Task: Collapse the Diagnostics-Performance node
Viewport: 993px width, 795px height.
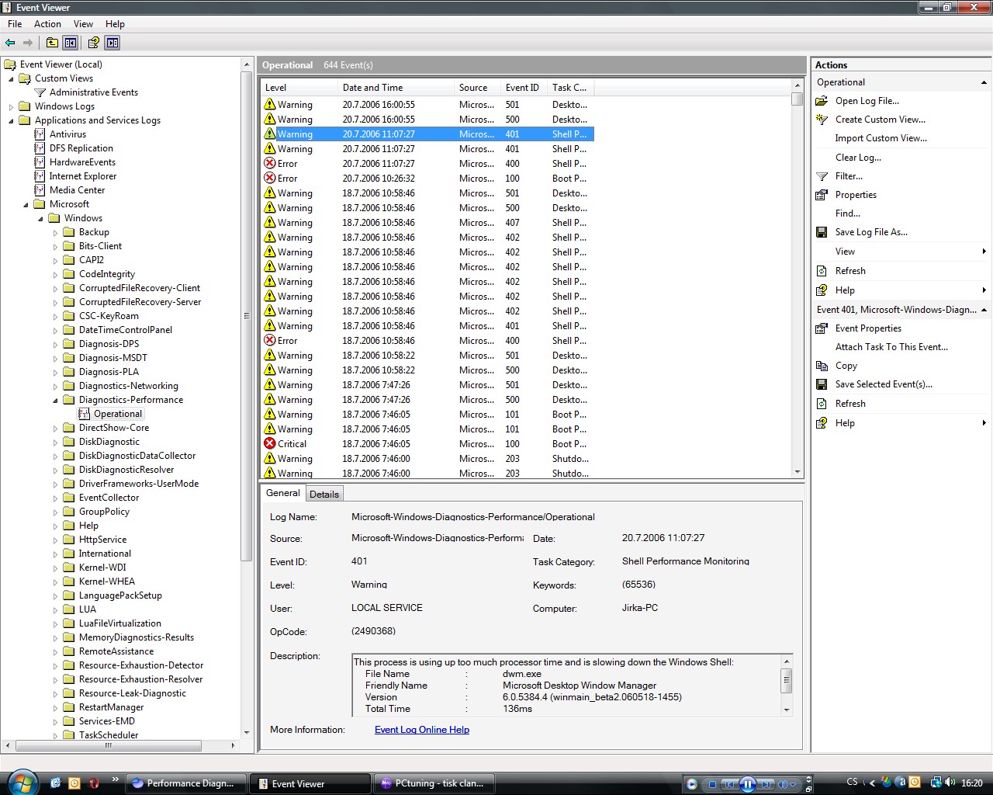Action: pos(55,400)
